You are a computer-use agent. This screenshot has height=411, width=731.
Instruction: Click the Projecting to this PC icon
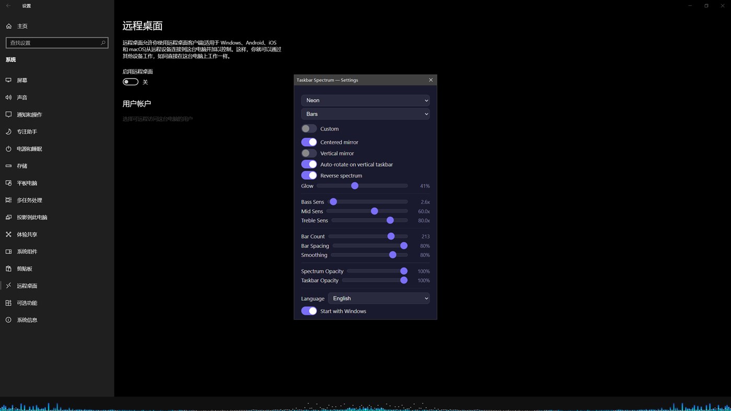pyautogui.click(x=8, y=217)
